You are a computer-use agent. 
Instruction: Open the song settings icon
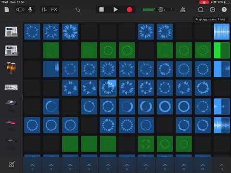click(x=212, y=10)
